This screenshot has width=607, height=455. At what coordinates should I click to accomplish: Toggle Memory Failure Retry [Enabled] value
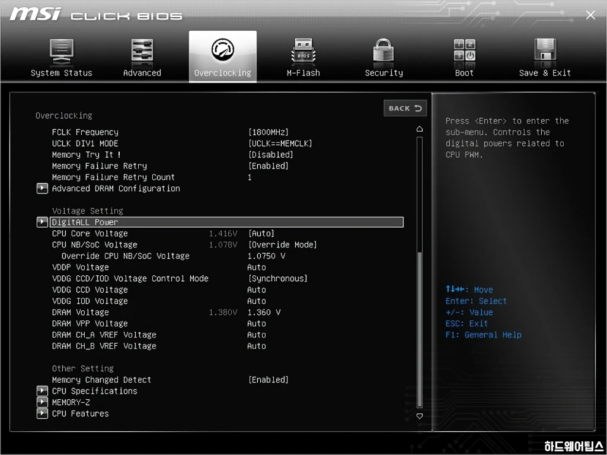269,166
